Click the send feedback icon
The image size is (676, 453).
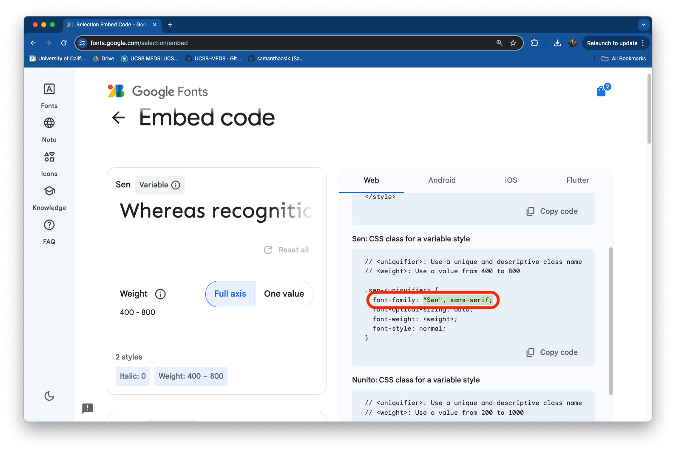tap(88, 408)
